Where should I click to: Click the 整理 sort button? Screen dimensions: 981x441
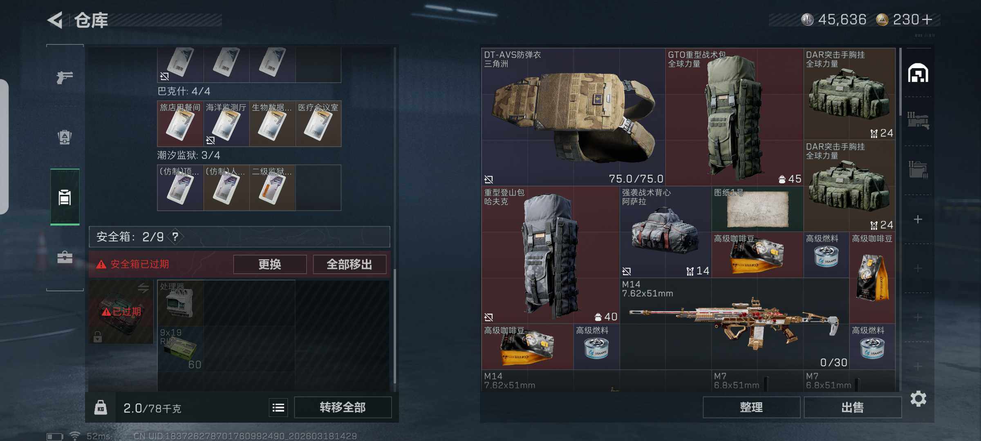[x=751, y=407]
